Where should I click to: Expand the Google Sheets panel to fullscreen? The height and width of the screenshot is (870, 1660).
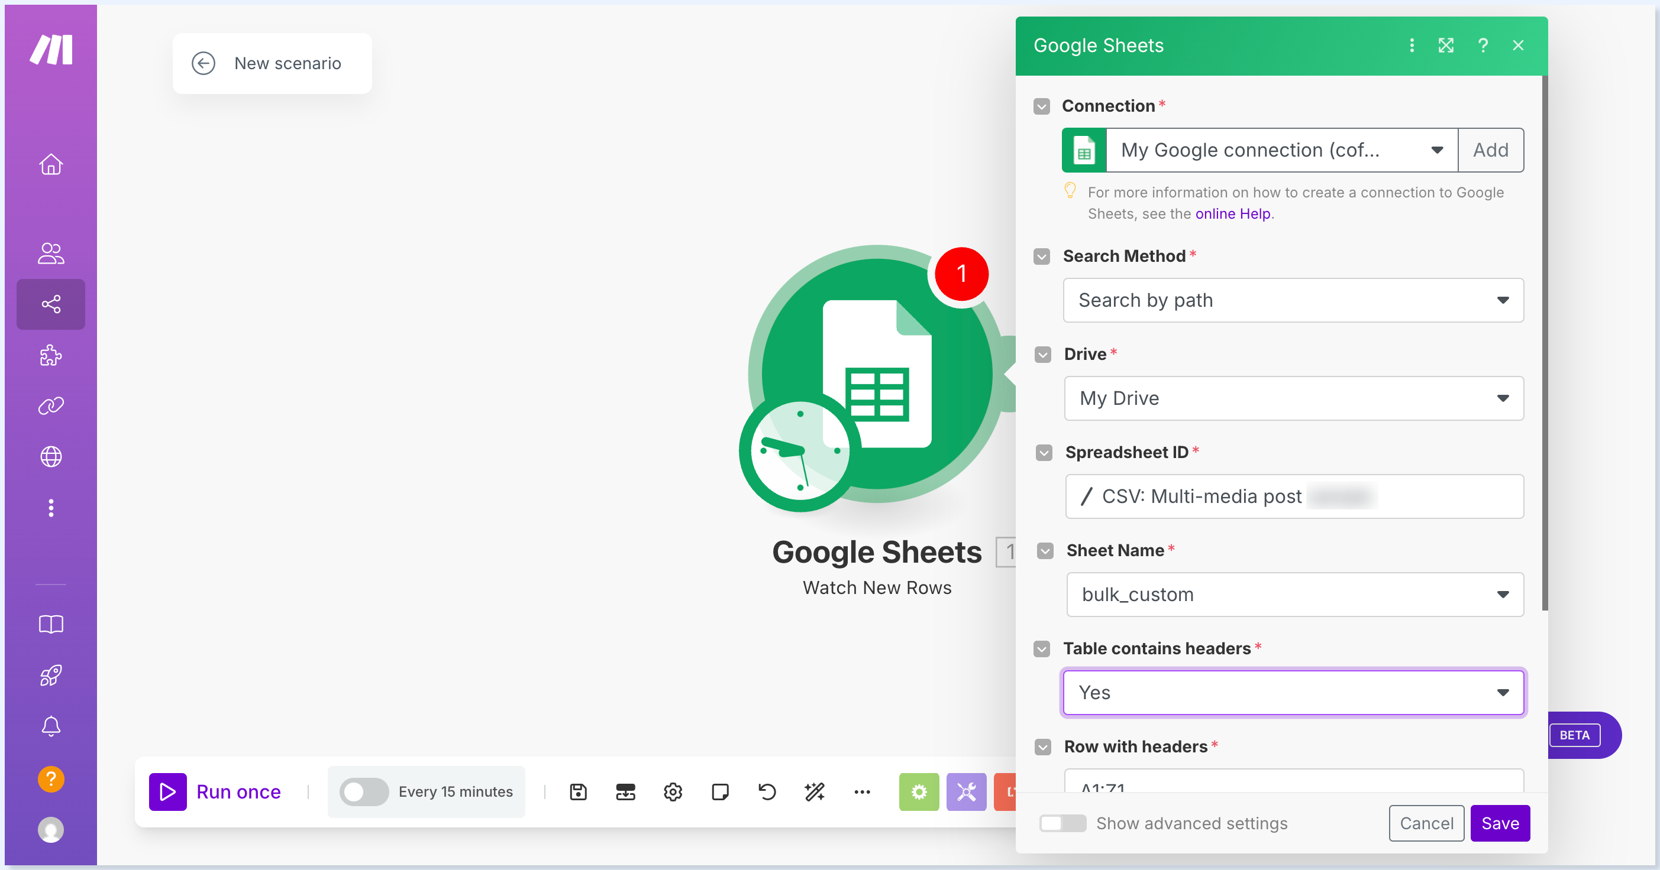[1446, 45]
